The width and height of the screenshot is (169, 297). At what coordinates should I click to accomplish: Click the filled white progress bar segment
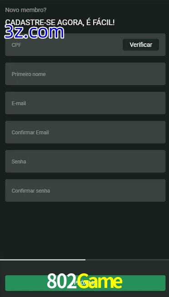(x=43, y=260)
